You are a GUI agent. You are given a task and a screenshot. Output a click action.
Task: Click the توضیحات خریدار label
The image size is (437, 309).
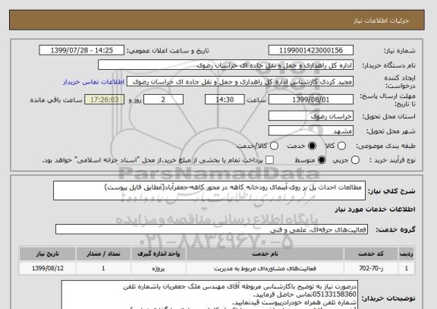[x=388, y=298]
